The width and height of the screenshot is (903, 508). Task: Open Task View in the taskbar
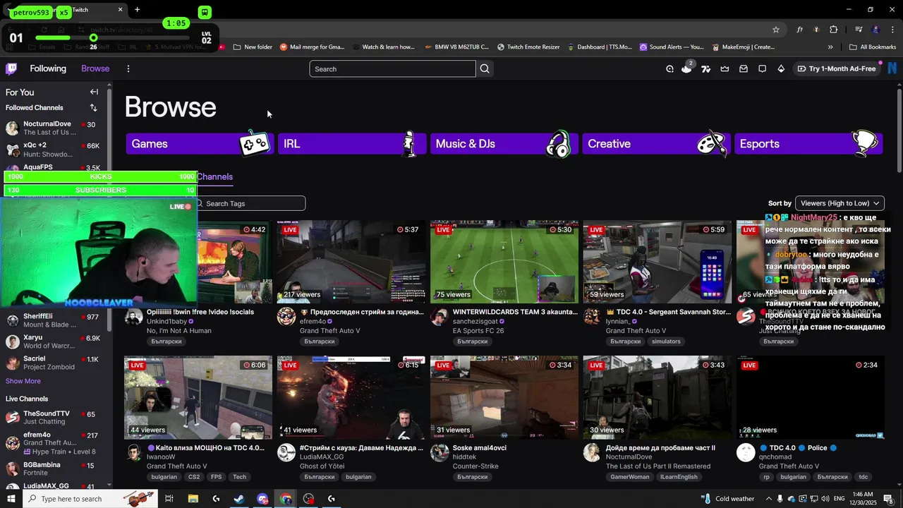(x=169, y=499)
